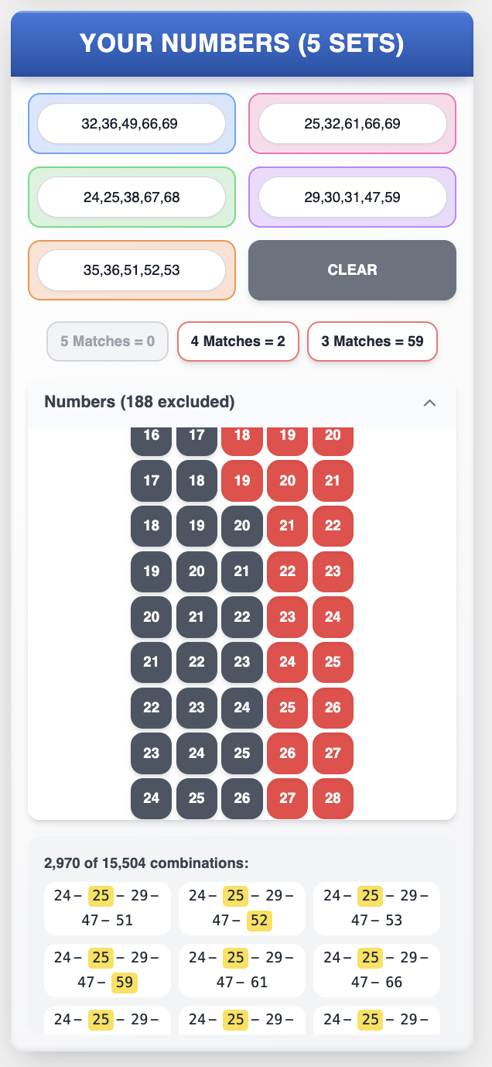Collapse the Numbers (188 excluded) panel
The image size is (492, 1067).
(x=429, y=402)
